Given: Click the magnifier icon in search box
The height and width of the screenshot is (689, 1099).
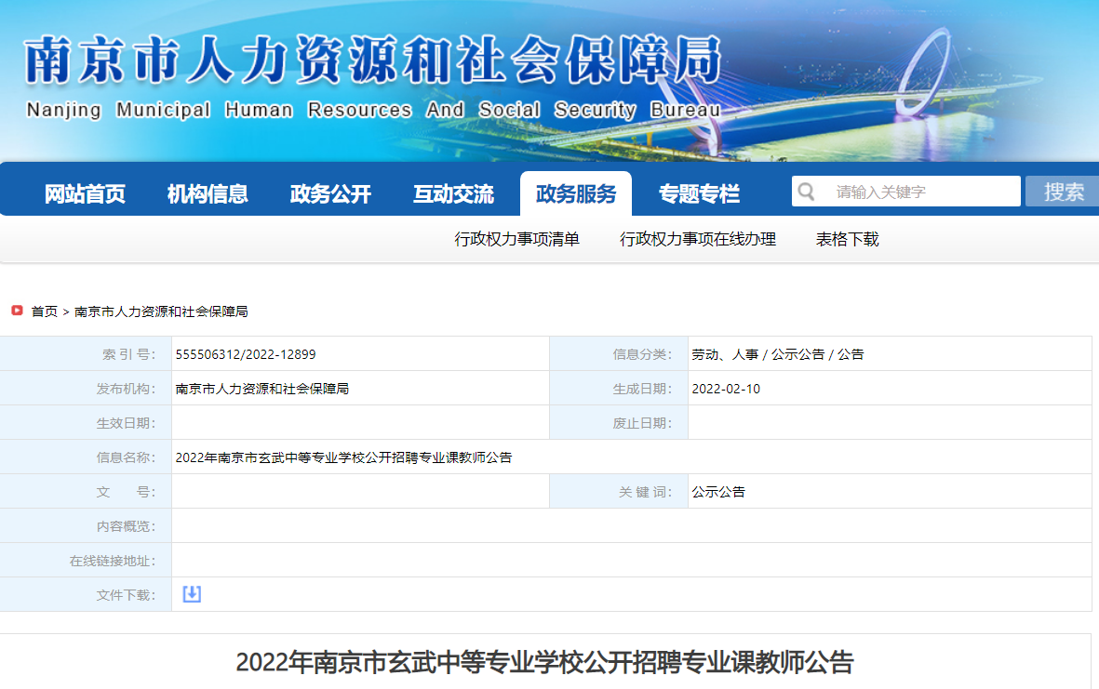Looking at the screenshot, I should (x=806, y=192).
